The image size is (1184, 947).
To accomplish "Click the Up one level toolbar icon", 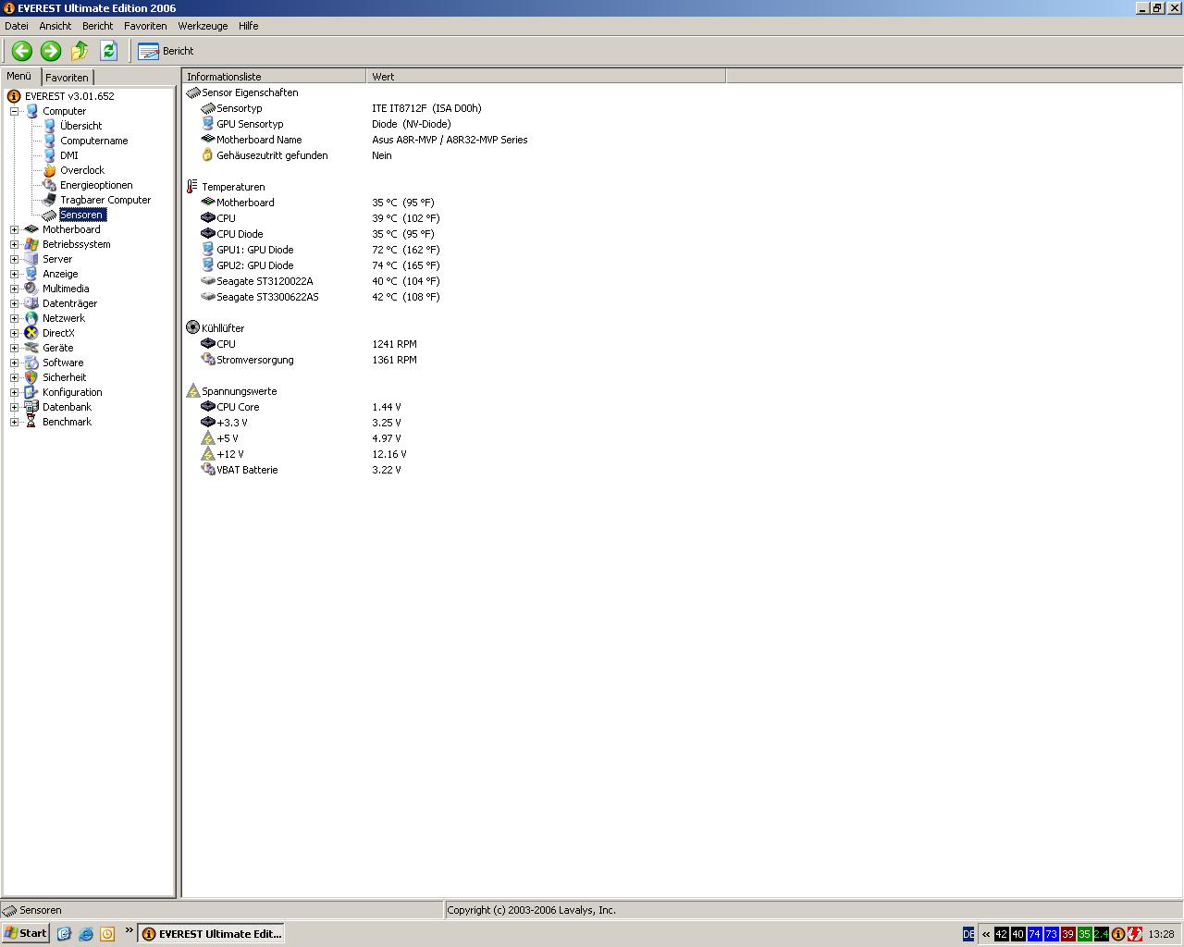I will click(x=80, y=51).
